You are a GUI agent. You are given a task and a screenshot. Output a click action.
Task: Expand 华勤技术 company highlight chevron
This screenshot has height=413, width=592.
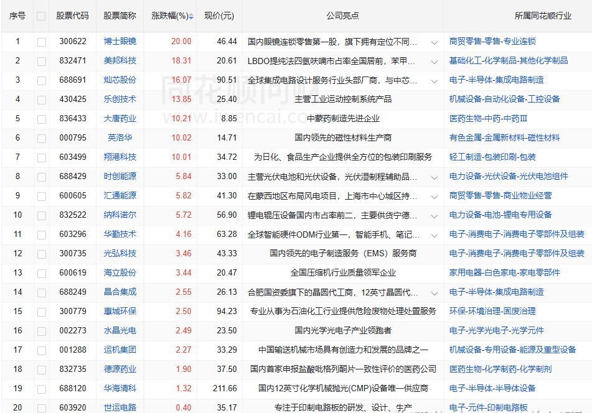coord(434,235)
